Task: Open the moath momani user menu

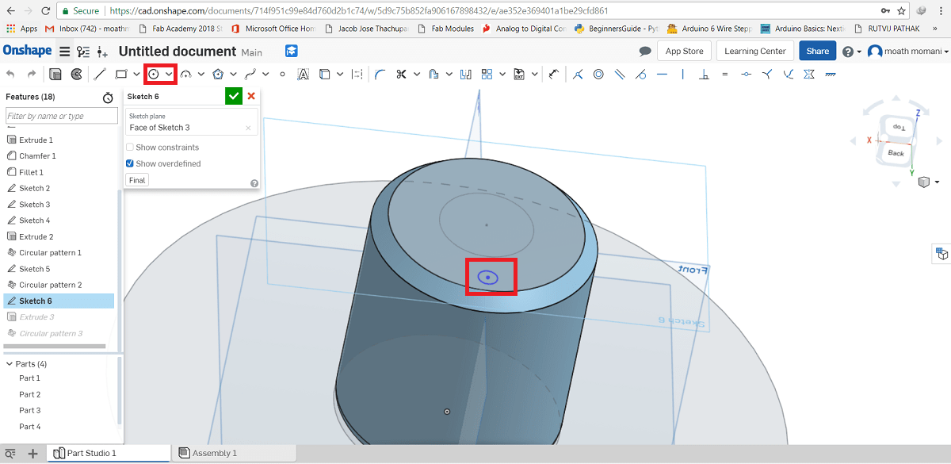Action: click(908, 52)
